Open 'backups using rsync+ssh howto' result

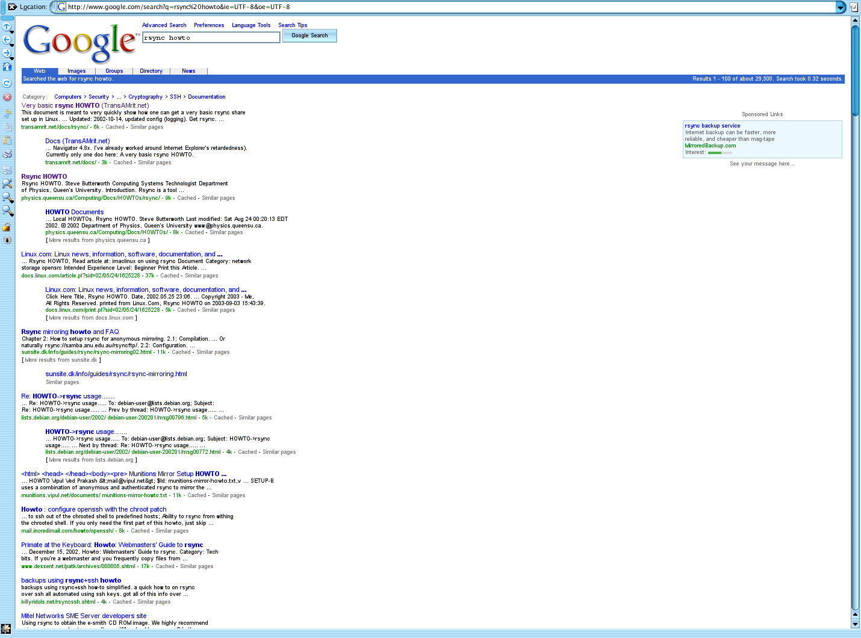click(x=71, y=580)
